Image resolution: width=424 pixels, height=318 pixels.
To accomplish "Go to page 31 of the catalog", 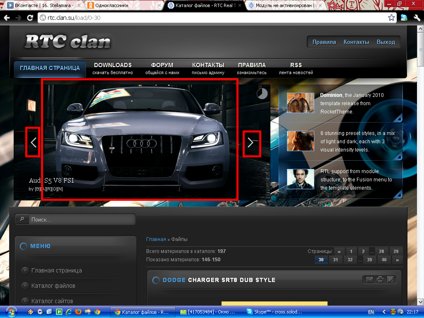I will [x=335, y=260].
